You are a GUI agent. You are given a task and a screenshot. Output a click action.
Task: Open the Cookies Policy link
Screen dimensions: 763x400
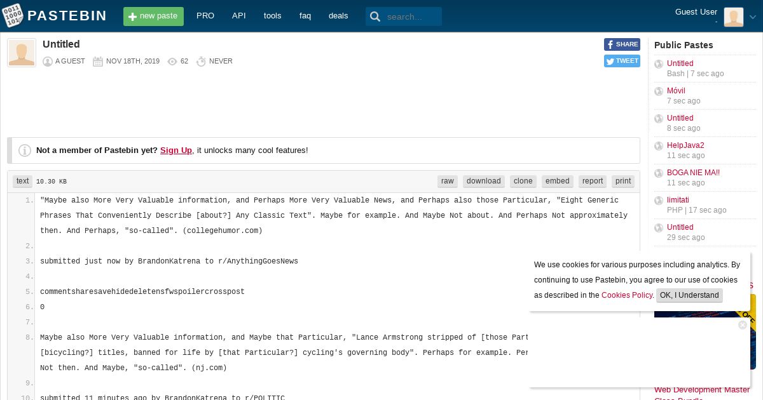[x=627, y=295]
